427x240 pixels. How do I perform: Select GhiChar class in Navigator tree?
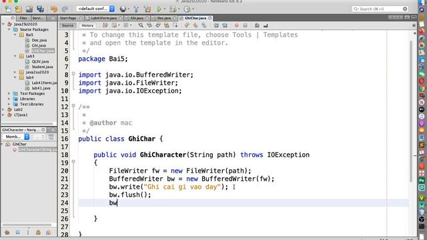pos(19,144)
